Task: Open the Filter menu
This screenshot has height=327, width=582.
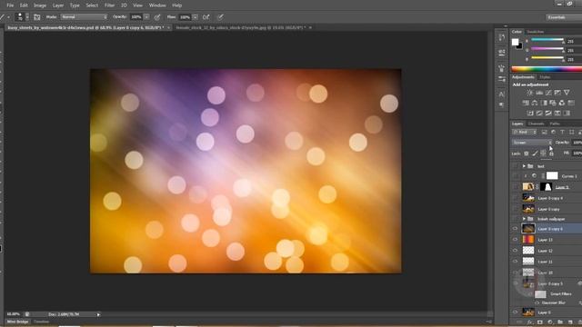Action: click(109, 5)
